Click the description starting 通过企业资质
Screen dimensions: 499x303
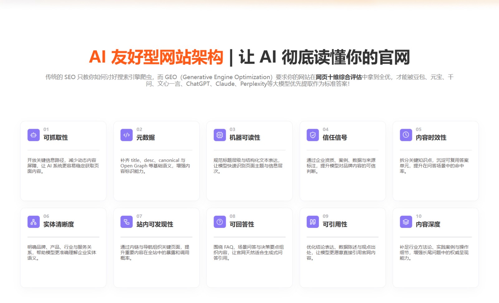341,166
